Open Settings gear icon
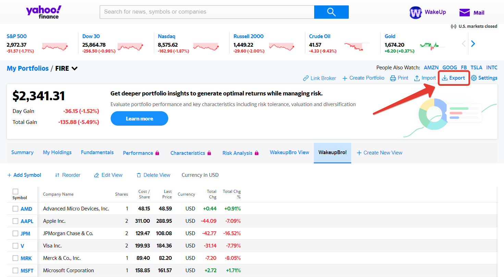 point(474,78)
